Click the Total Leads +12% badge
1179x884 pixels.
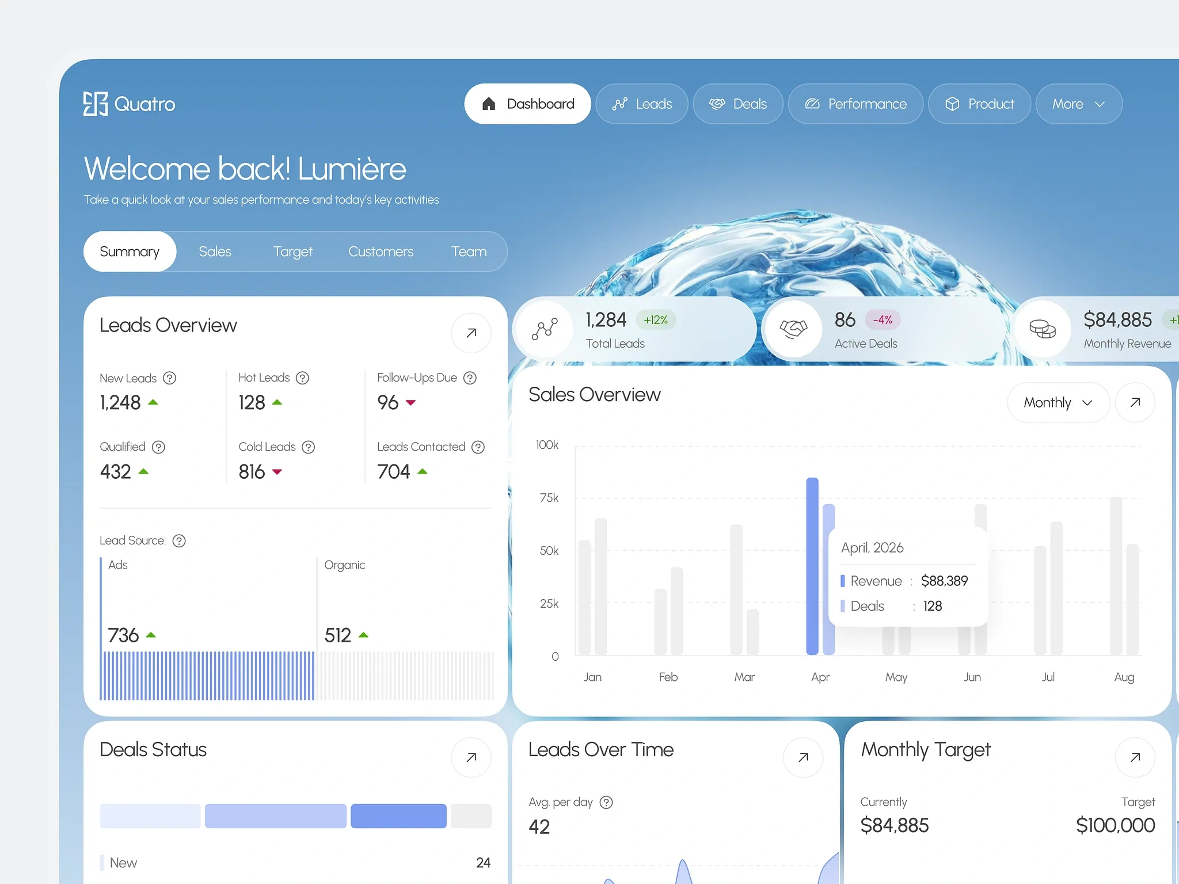pyautogui.click(x=656, y=320)
